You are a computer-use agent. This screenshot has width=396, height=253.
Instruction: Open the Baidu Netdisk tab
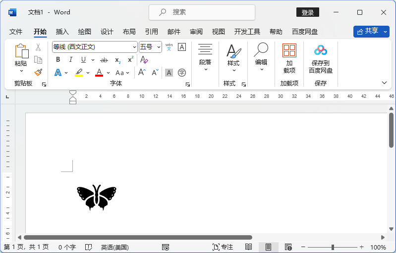tap(305, 32)
